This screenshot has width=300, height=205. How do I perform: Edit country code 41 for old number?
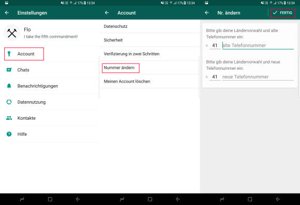(215, 45)
